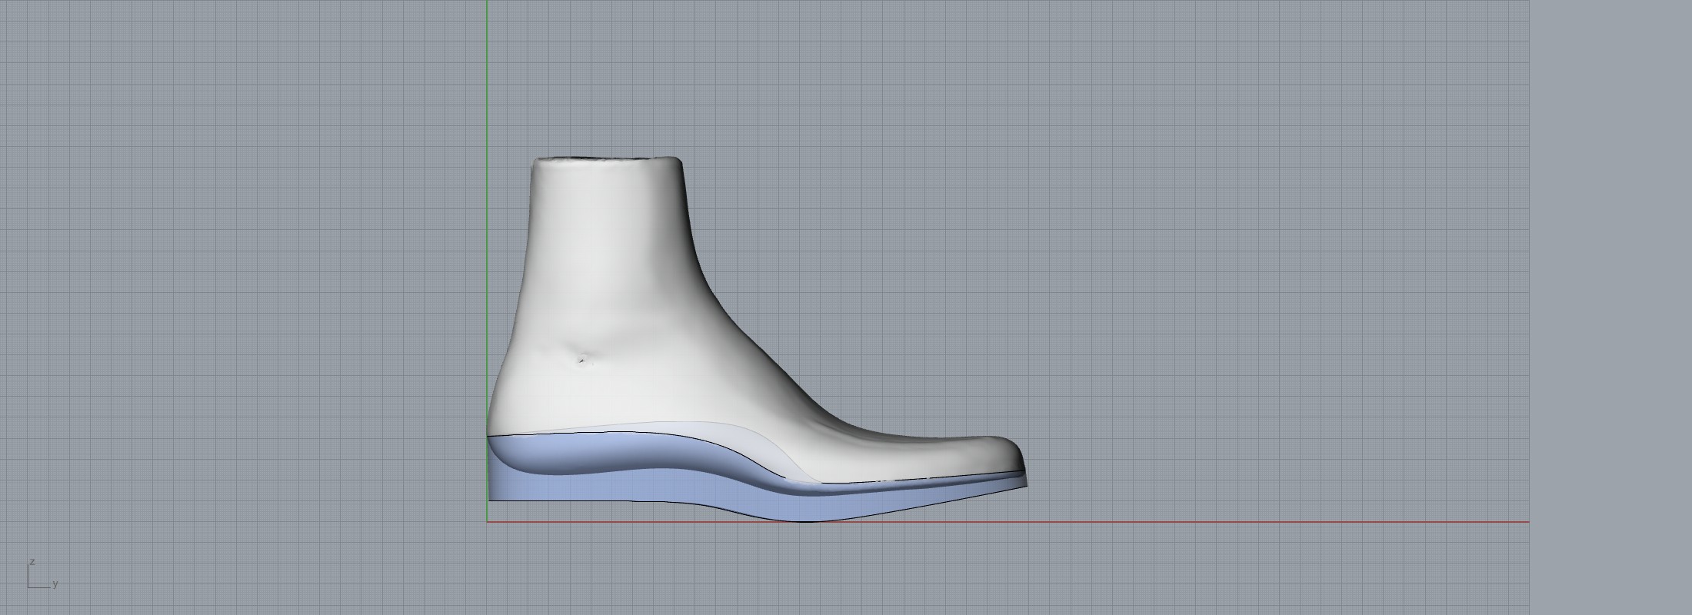This screenshot has height=615, width=1692.
Task: Click the green vertical axis line
Action: pos(487,192)
